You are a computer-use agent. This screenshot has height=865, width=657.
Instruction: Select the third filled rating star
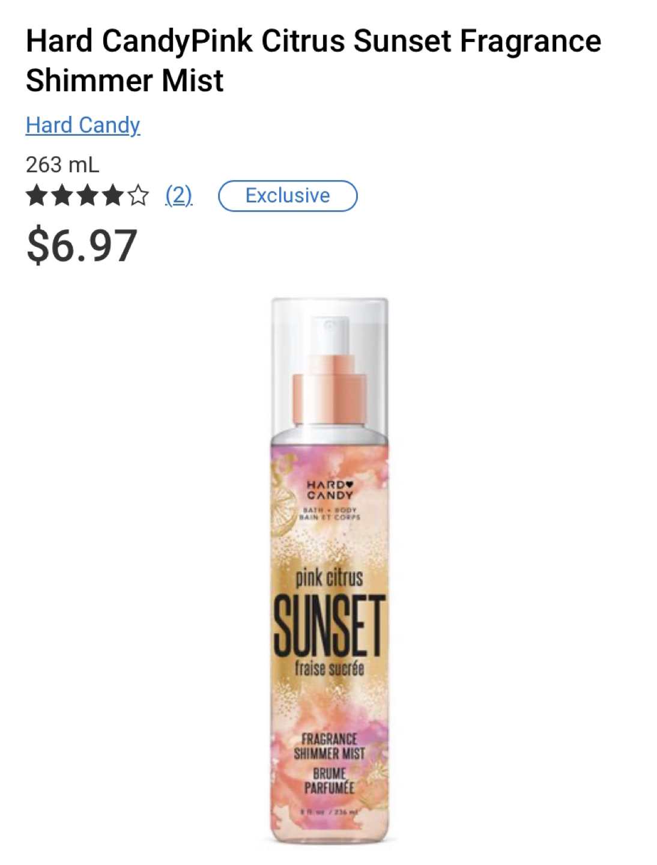point(88,196)
